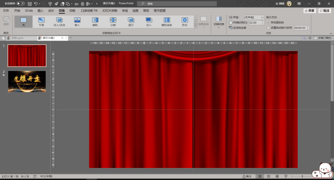Adjust the zoom slider in status bar

(302, 176)
